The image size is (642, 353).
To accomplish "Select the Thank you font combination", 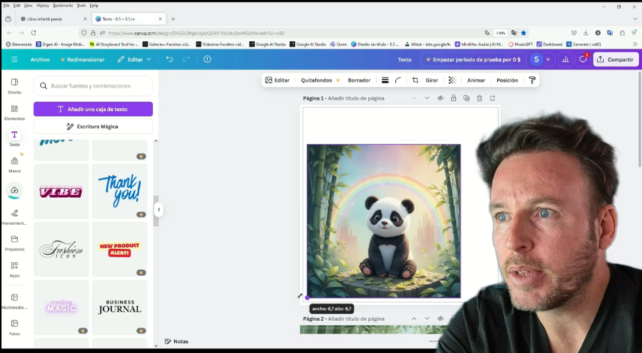I will point(119,191).
